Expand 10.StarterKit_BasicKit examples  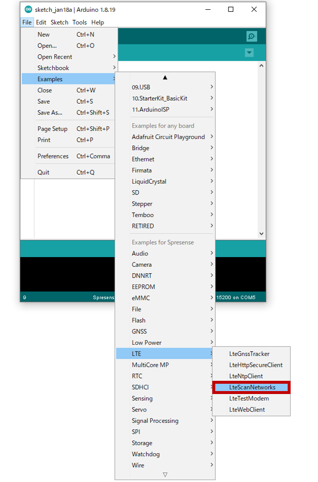(x=165, y=98)
